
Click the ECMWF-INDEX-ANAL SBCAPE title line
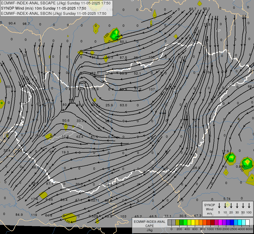[x=56, y=3]
